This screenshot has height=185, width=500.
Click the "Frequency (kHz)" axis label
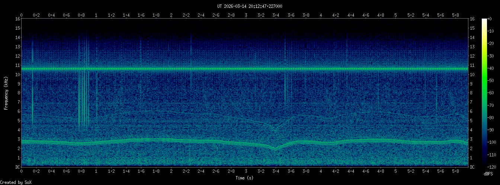click(6, 93)
